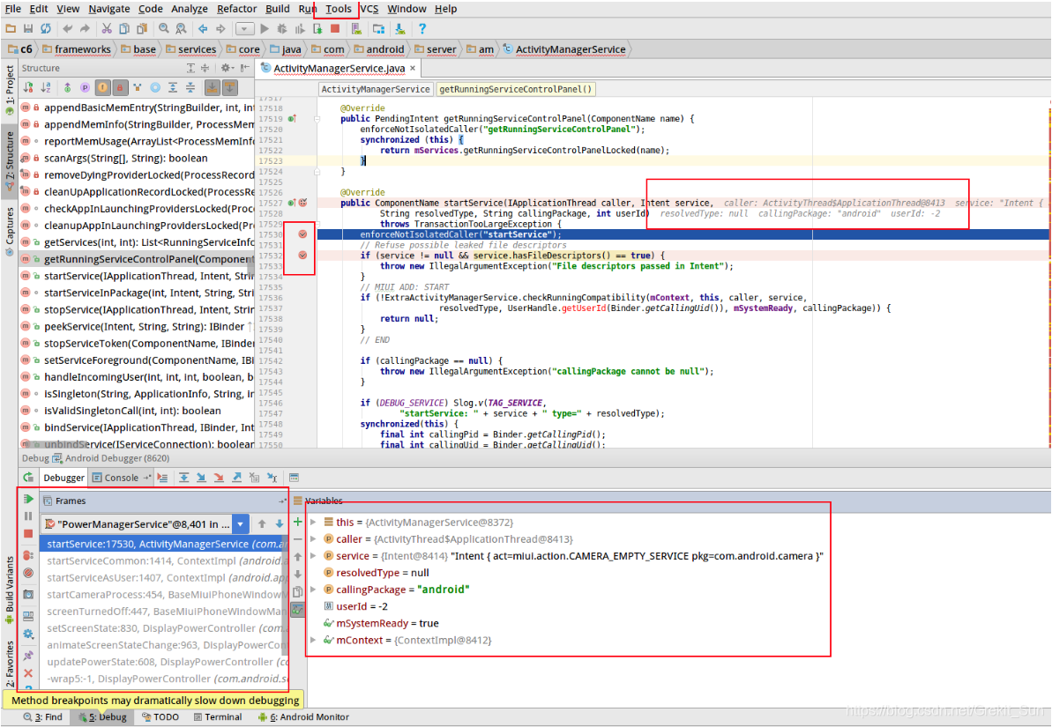
Task: Expand the 'this' variable node
Action: (x=313, y=522)
